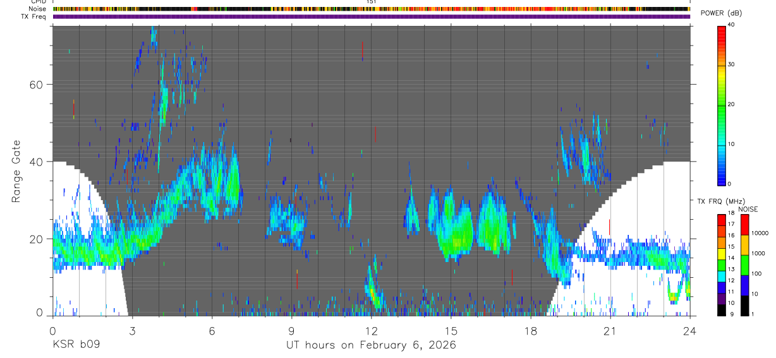Click the "KSR b09" radar beam label
Image resolution: width=776 pixels, height=358 pixels.
coord(75,345)
